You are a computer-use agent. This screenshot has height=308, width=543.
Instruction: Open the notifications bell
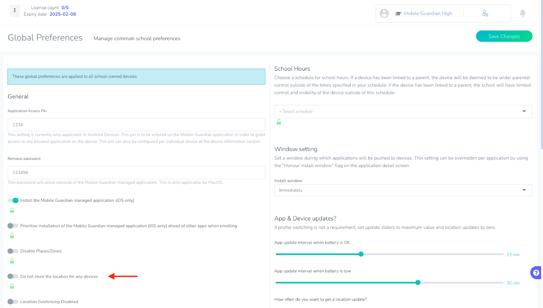pyautogui.click(x=523, y=13)
